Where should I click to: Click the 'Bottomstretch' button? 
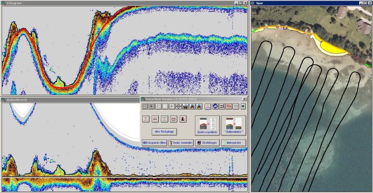coord(233,125)
